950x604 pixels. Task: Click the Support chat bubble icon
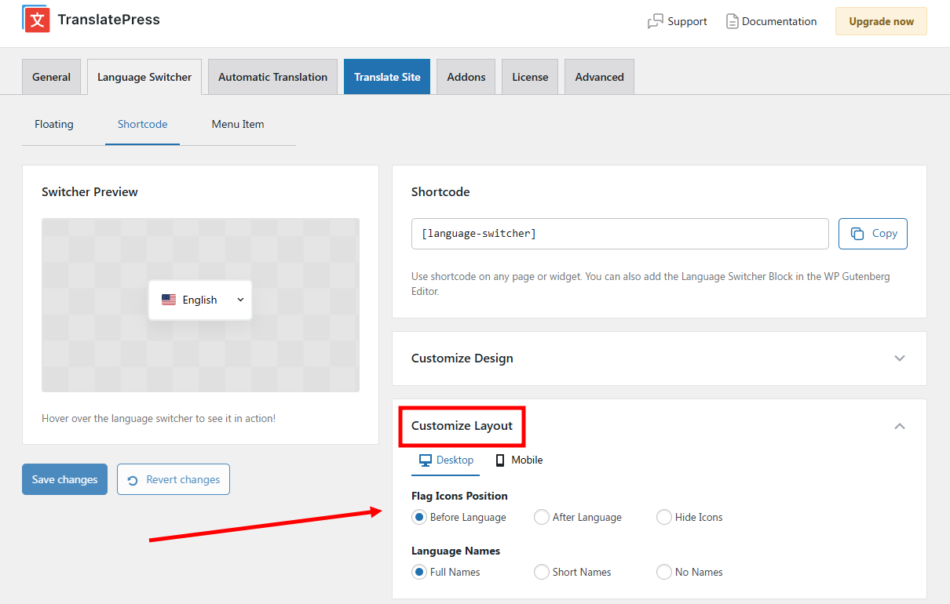click(x=655, y=22)
